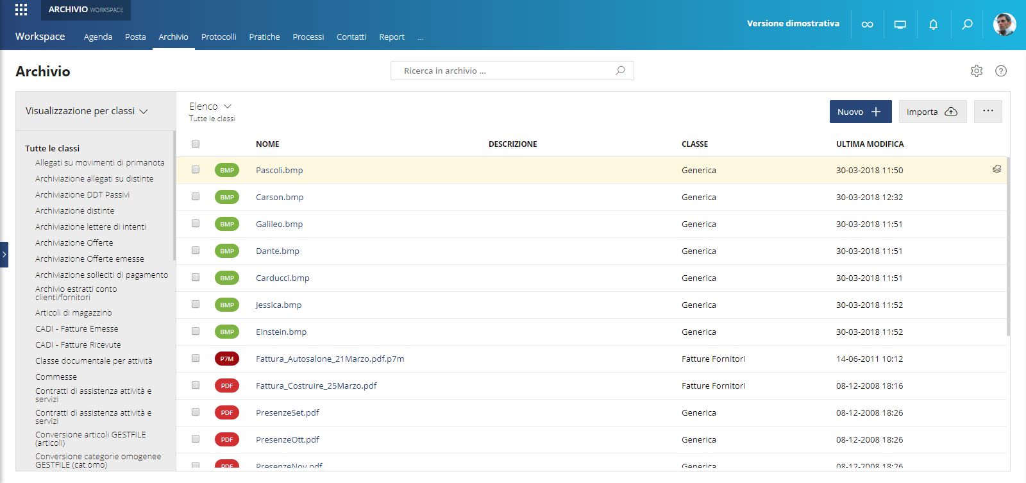Screen dimensions: 1026x483
Task: Click the infinity icon in header
Action: click(867, 24)
